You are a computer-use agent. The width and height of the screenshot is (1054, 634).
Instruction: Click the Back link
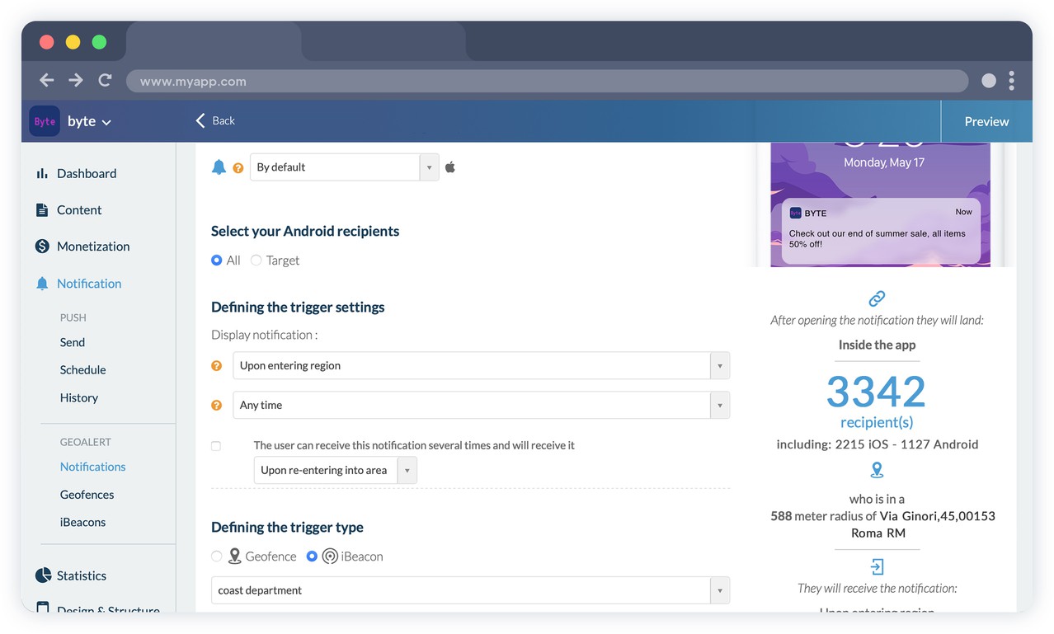215,121
